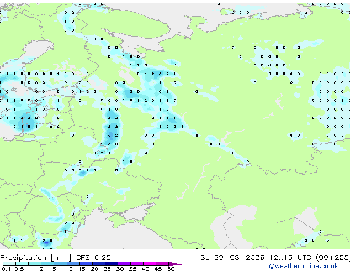Click the legend scale label '15'
This screenshot has height=271, width=350.
click(x=82, y=269)
